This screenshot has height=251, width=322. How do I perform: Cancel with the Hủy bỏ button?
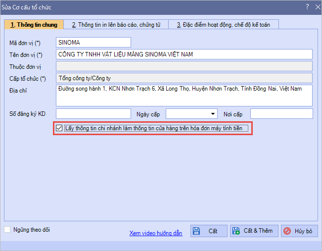(299, 231)
